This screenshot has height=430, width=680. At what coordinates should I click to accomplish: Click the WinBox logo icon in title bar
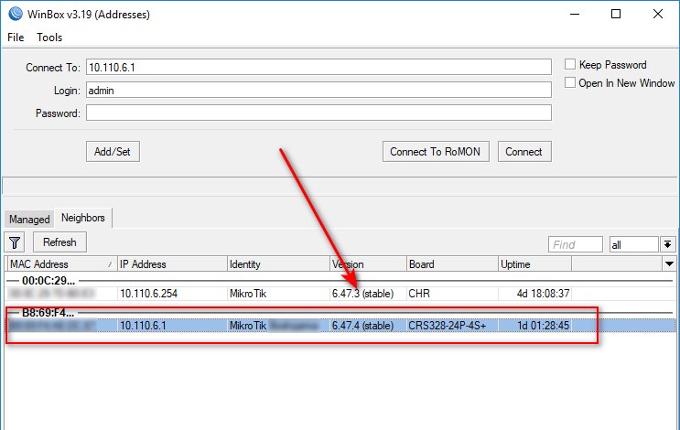tap(16, 14)
